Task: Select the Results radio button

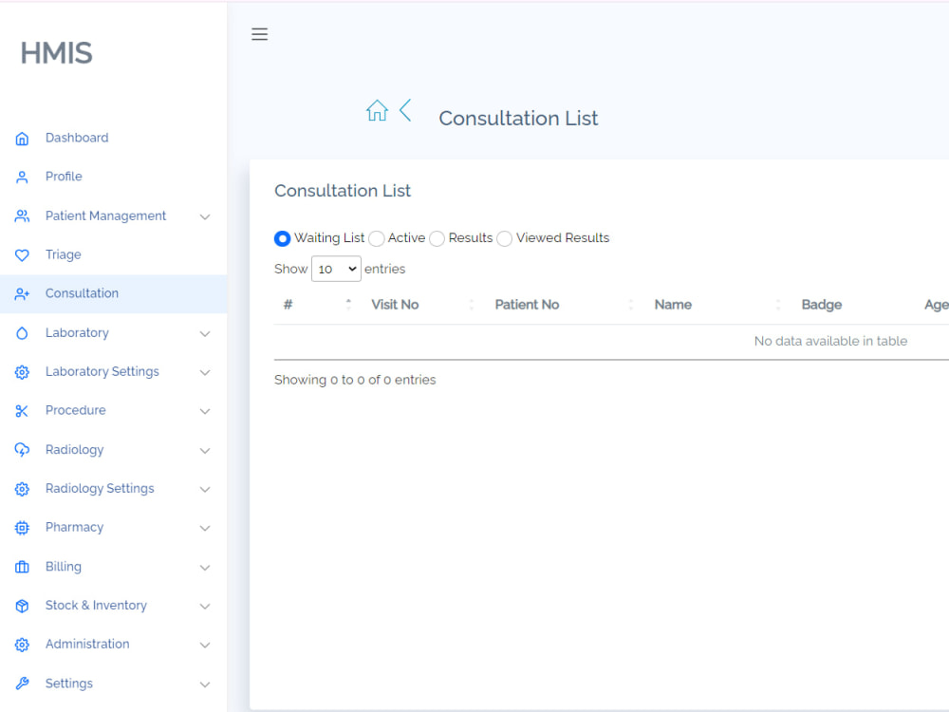Action: coord(437,238)
